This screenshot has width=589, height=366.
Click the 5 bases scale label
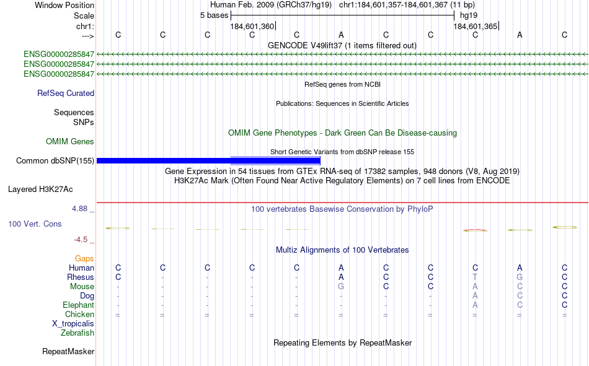click(x=214, y=15)
